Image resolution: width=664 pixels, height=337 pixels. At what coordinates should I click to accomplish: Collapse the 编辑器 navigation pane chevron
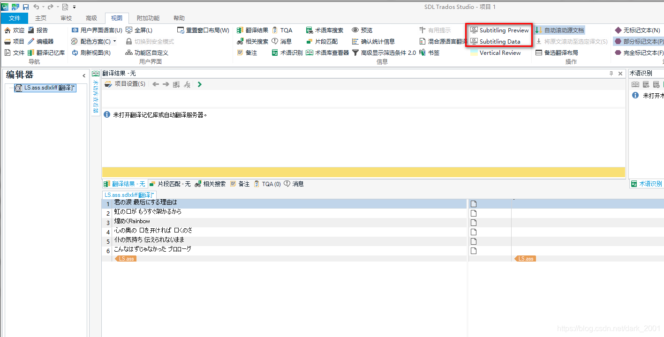click(x=84, y=75)
